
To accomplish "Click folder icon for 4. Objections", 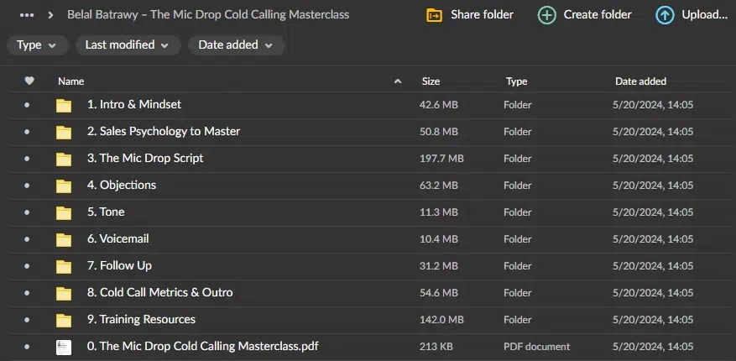I will 64,186.
